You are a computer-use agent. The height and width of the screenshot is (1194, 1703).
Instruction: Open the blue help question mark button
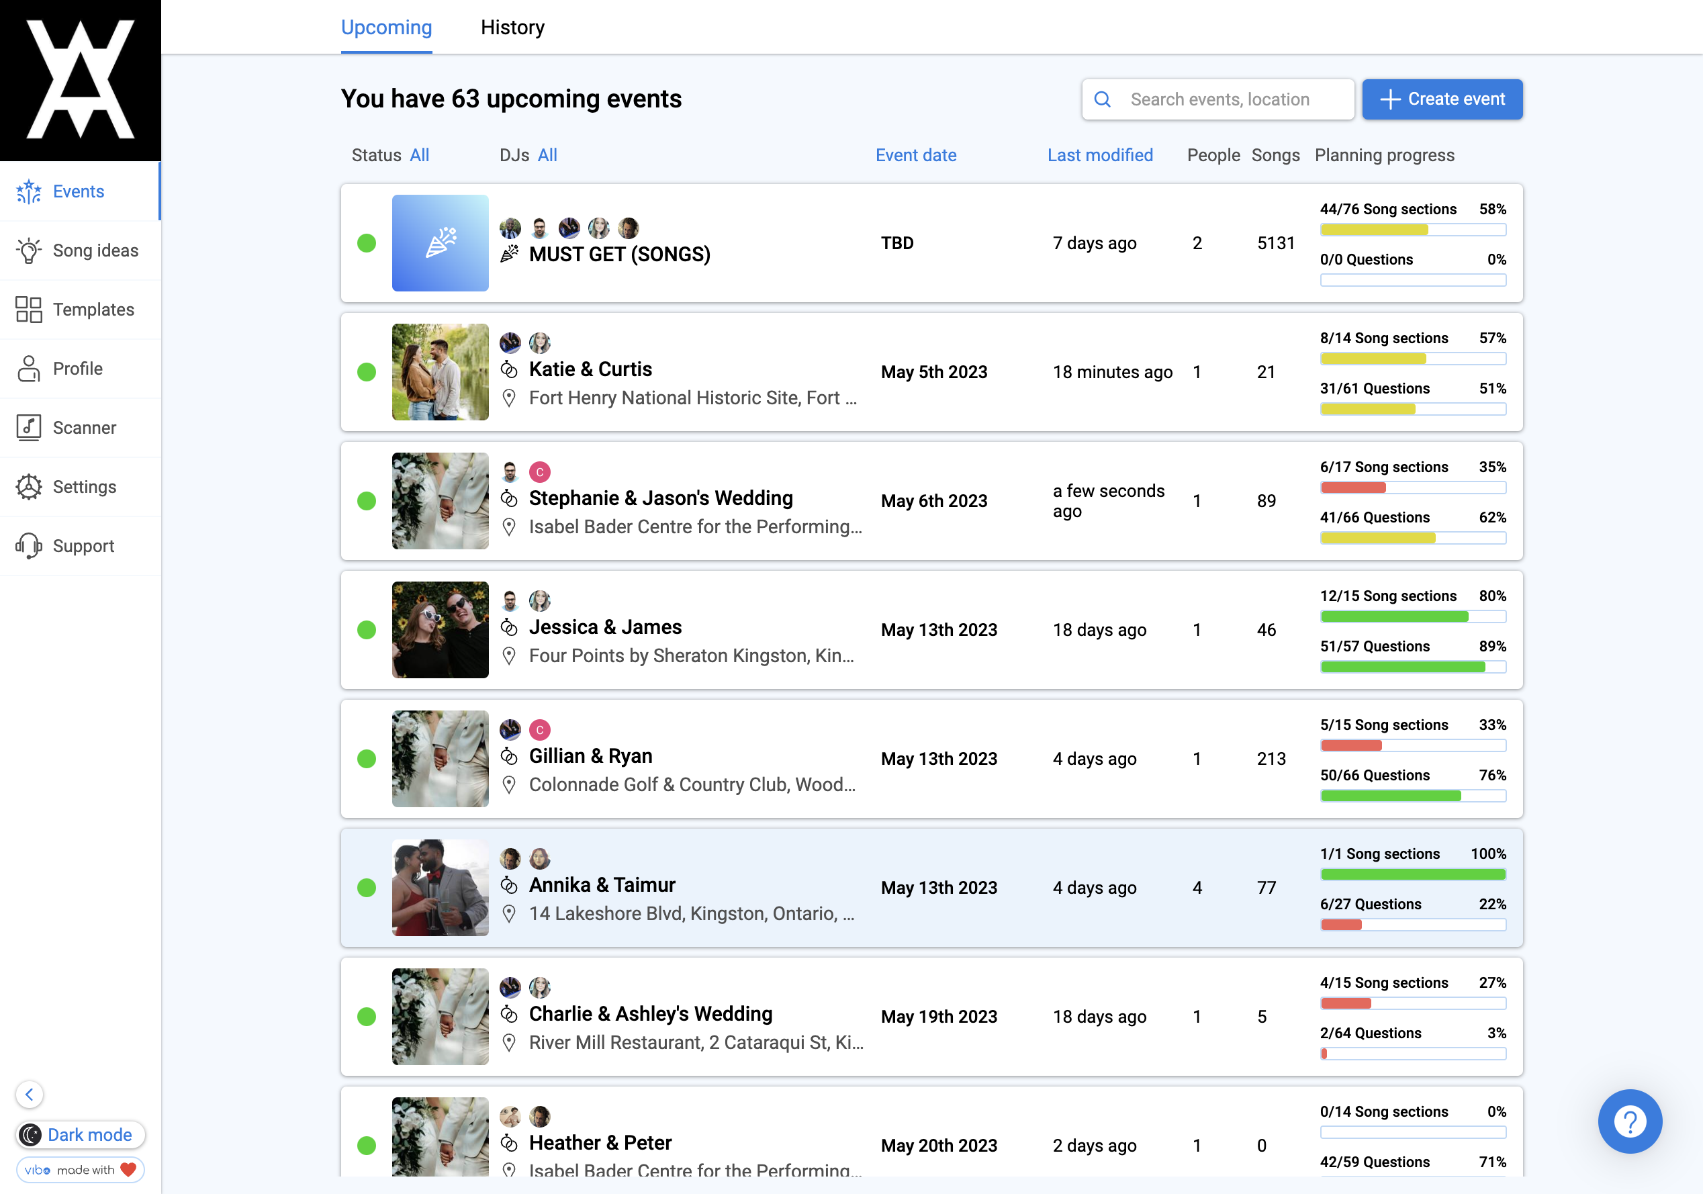[x=1630, y=1121]
